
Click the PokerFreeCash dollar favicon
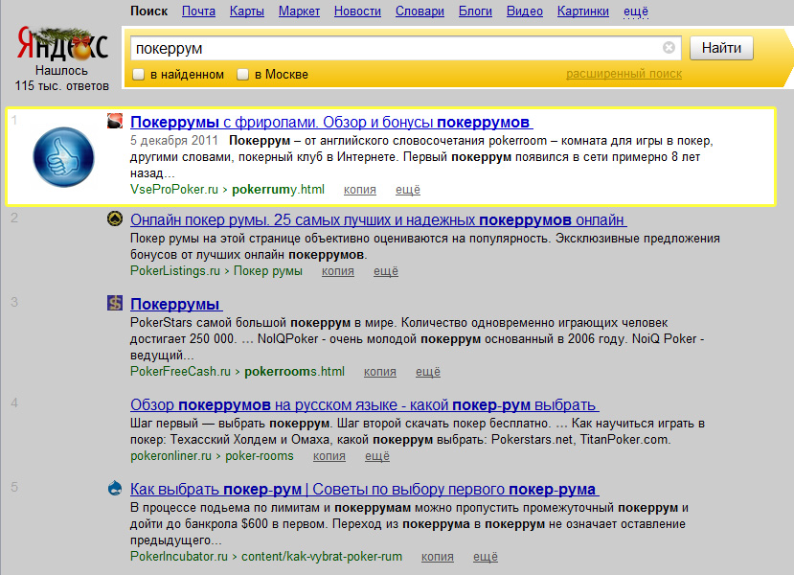pos(115,303)
